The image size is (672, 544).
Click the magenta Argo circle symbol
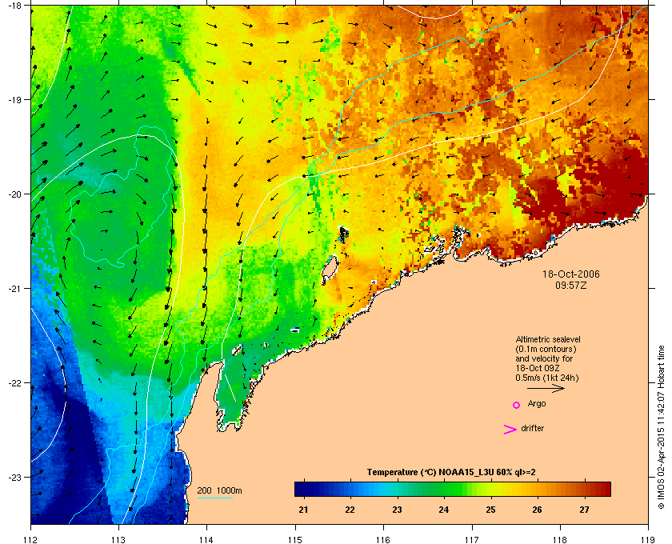[517, 405]
